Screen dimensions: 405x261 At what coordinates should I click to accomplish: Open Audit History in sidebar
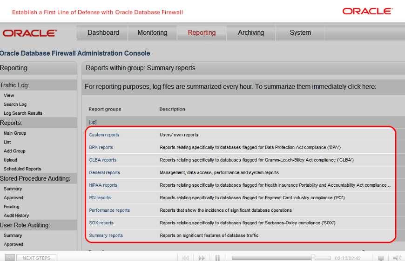tap(16, 215)
